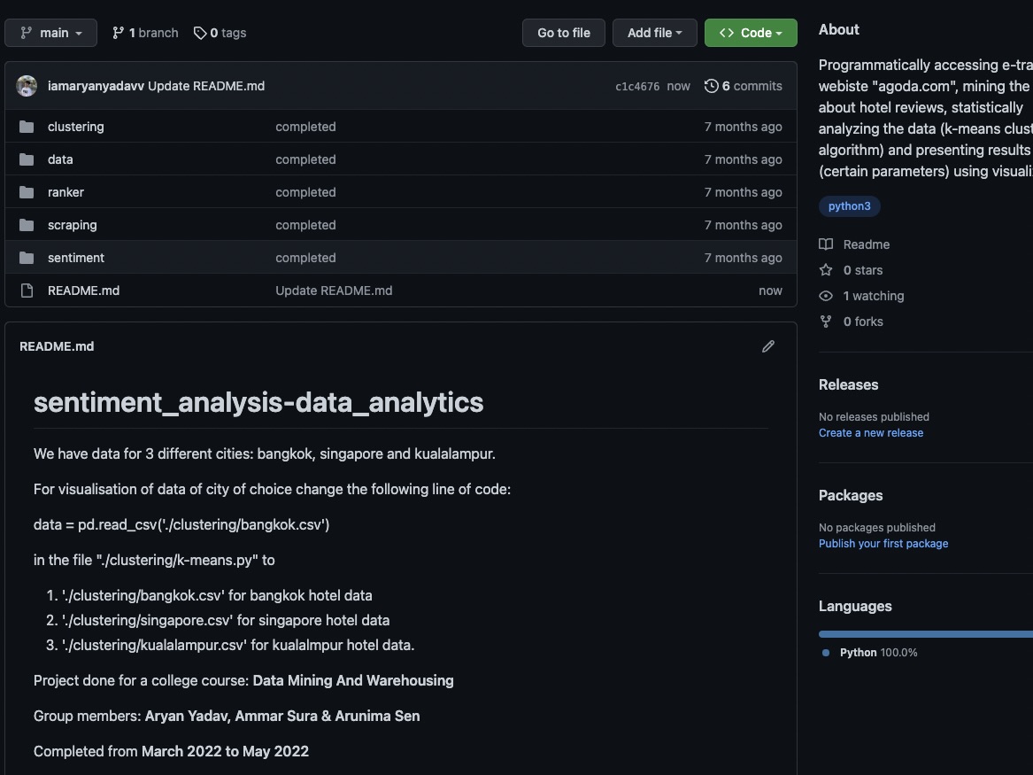This screenshot has height=775, width=1033.
Task: Click the iamaryanyadavv avatar image
Action: [27, 86]
